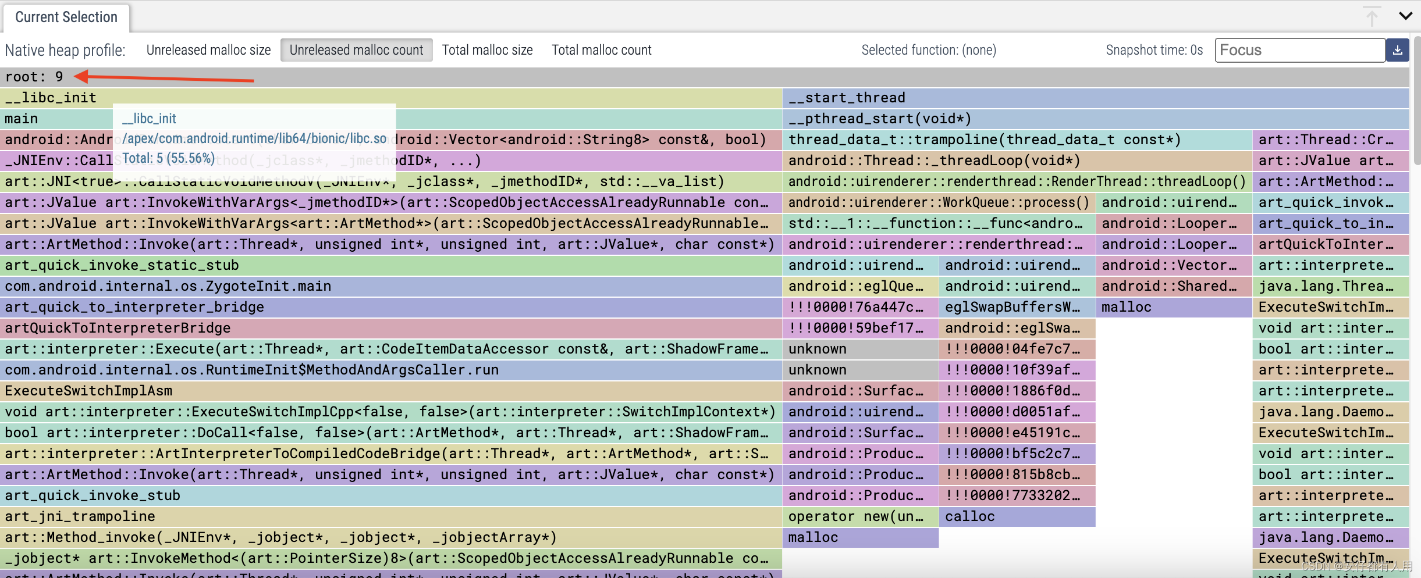
Task: Click the !!!0000!59bef17… frame
Action: click(861, 328)
